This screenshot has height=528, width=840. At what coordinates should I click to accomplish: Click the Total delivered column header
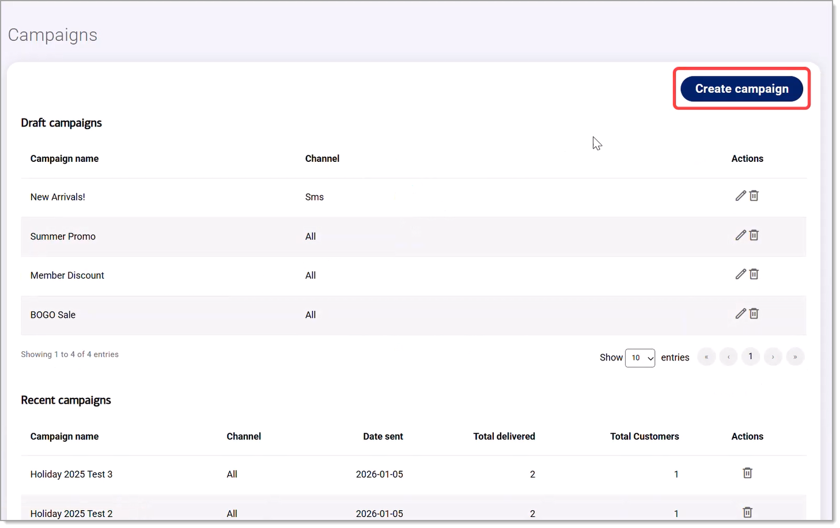click(504, 436)
